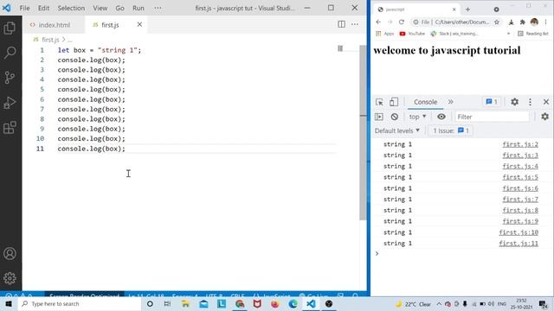This screenshot has height=311, width=554.
Task: Click the console prompt chevron
Action: point(377,253)
